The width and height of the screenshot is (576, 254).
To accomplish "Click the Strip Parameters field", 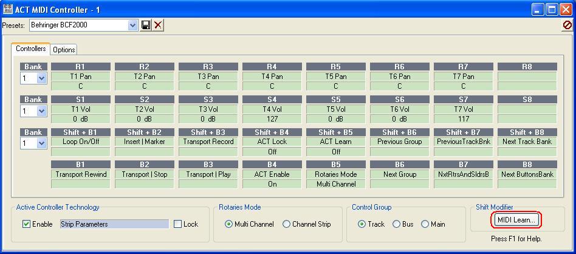I will (x=115, y=224).
